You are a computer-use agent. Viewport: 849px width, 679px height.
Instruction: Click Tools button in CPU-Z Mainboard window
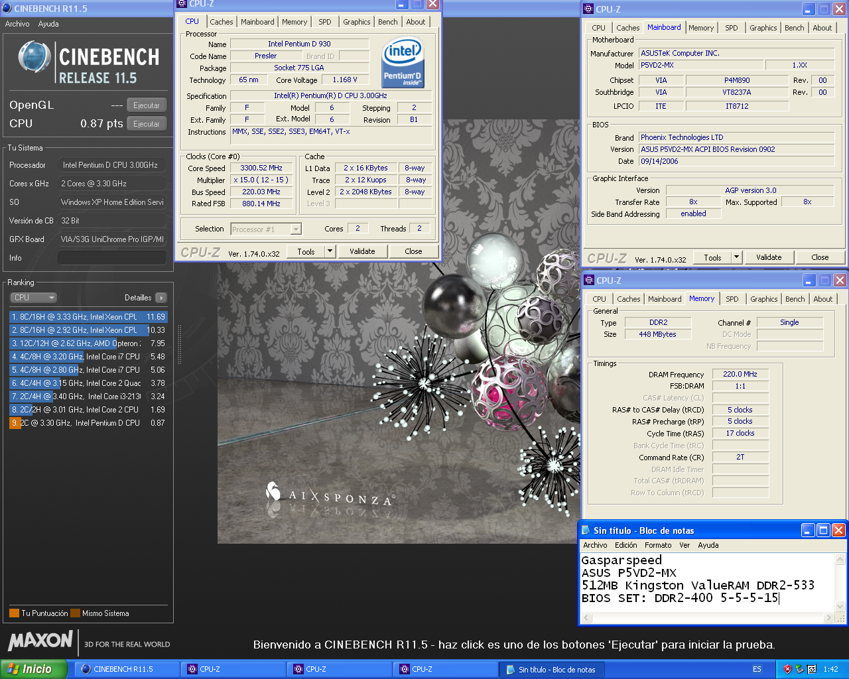[712, 257]
